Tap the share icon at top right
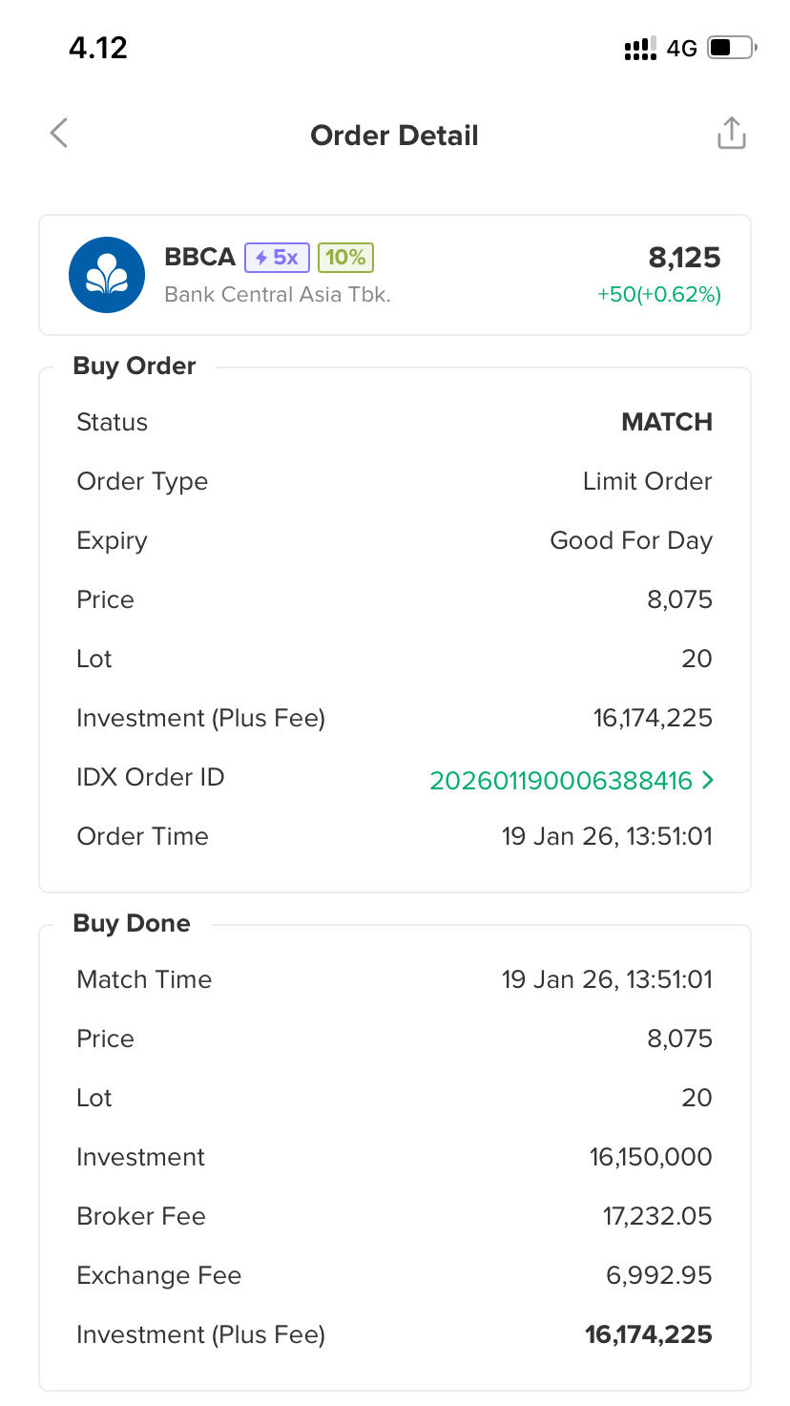 point(731,134)
